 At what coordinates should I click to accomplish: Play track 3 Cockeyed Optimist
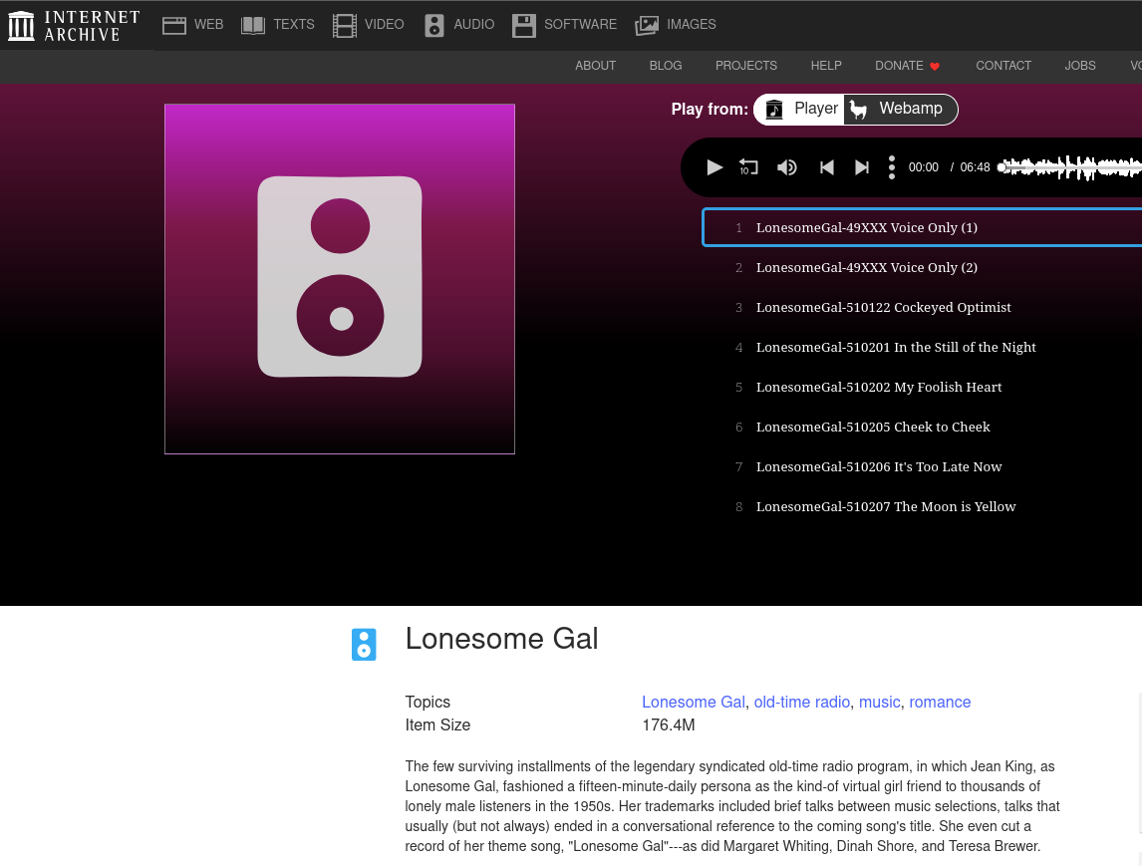pyautogui.click(x=922, y=307)
